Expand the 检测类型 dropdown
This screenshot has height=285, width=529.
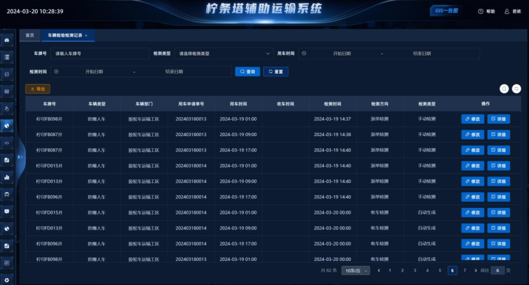(x=223, y=53)
